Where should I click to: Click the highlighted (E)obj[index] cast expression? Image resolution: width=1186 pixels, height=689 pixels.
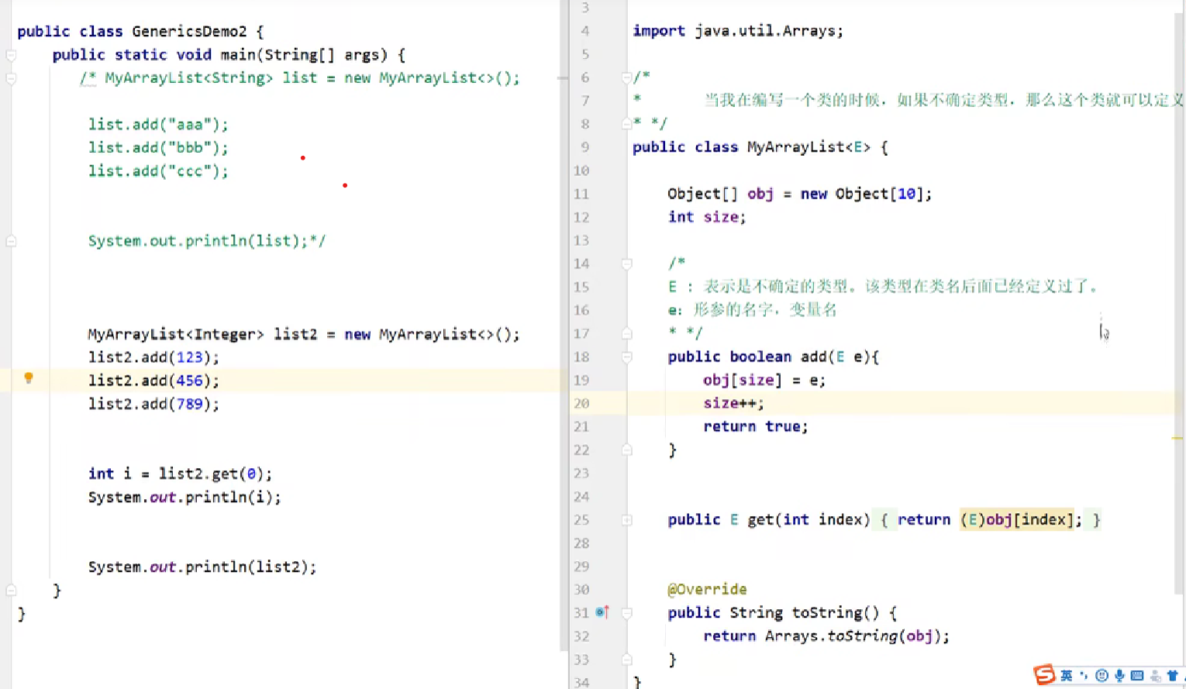click(1017, 519)
